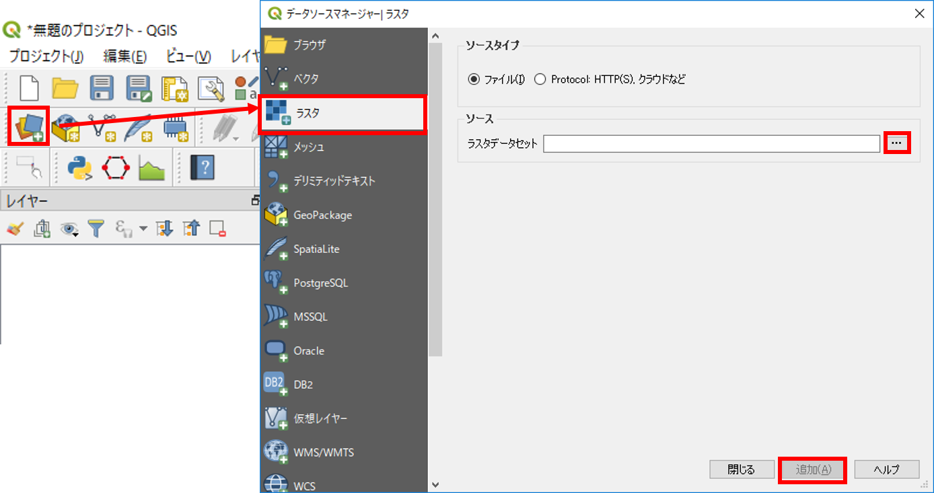Open the プロジェクト menu
The width and height of the screenshot is (934, 493).
46,56
